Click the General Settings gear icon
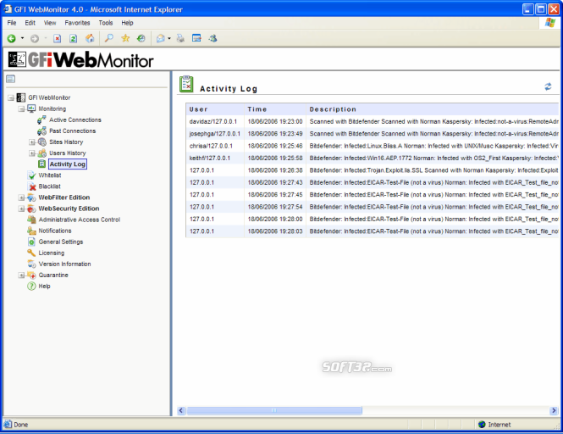 pos(31,242)
